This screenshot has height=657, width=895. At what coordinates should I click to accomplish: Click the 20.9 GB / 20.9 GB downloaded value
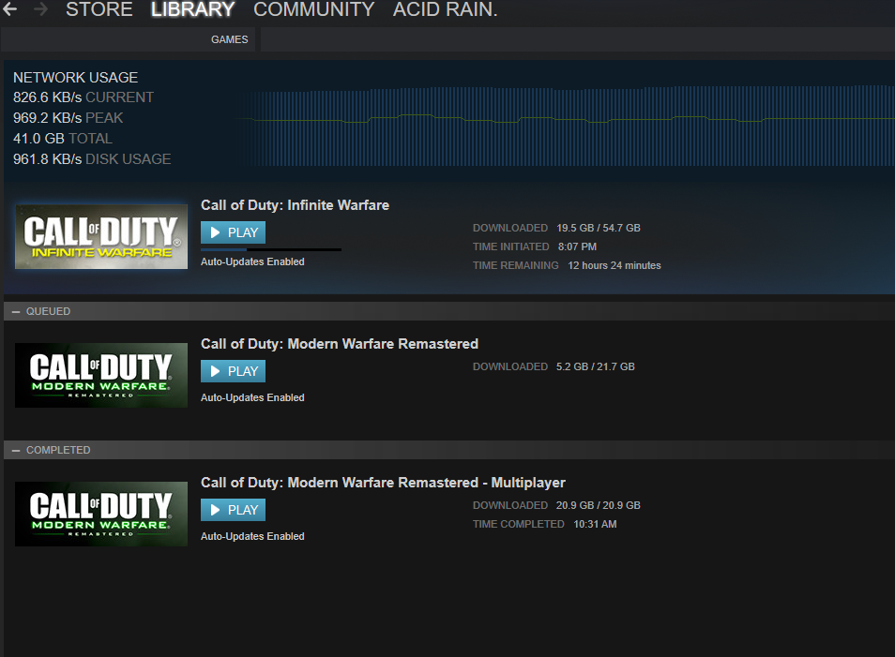[599, 505]
